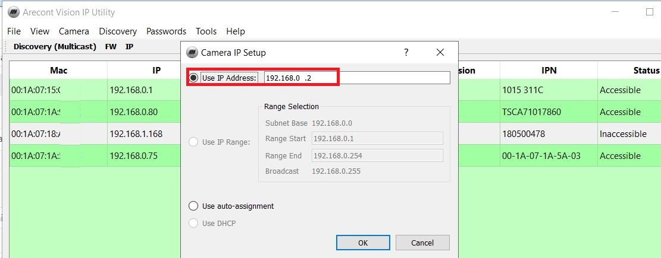The width and height of the screenshot is (661, 258).
Task: Maximize the Arecont Vision IP Utility window
Action: pos(649,12)
